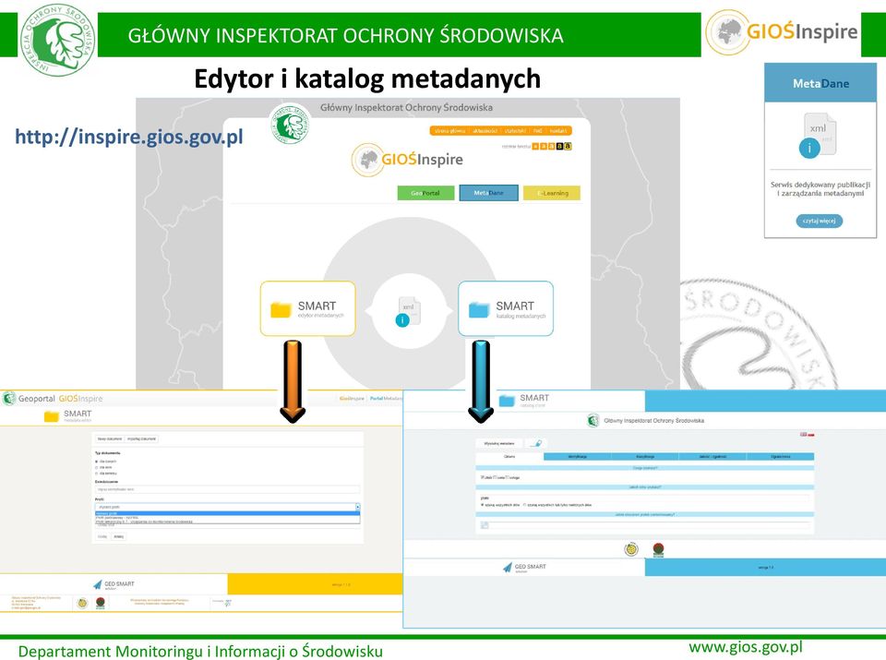Click 'http://inspire.gios.gov.pl' URL text
This screenshot has height=660, width=886.
coord(129,137)
